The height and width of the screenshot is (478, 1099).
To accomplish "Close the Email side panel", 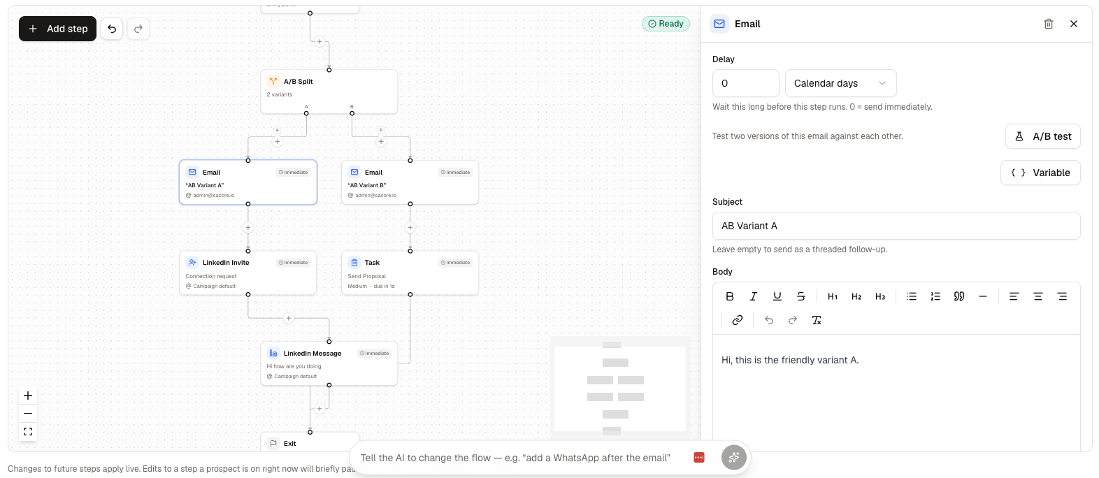I will 1074,24.
